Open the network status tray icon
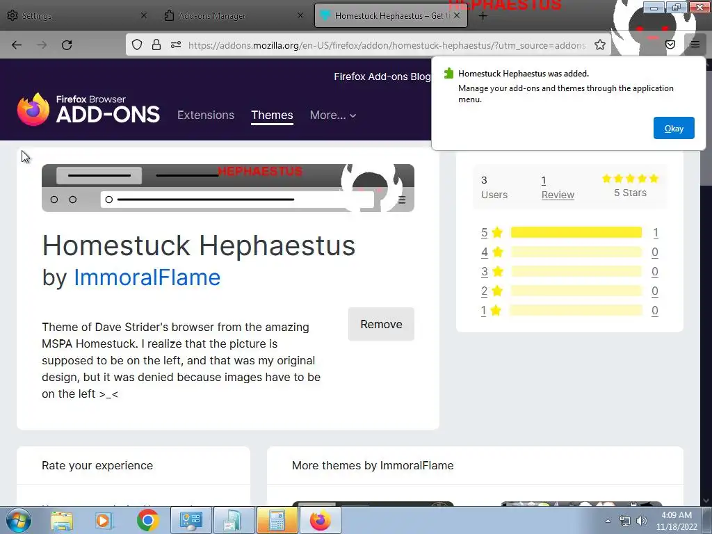 (x=625, y=521)
